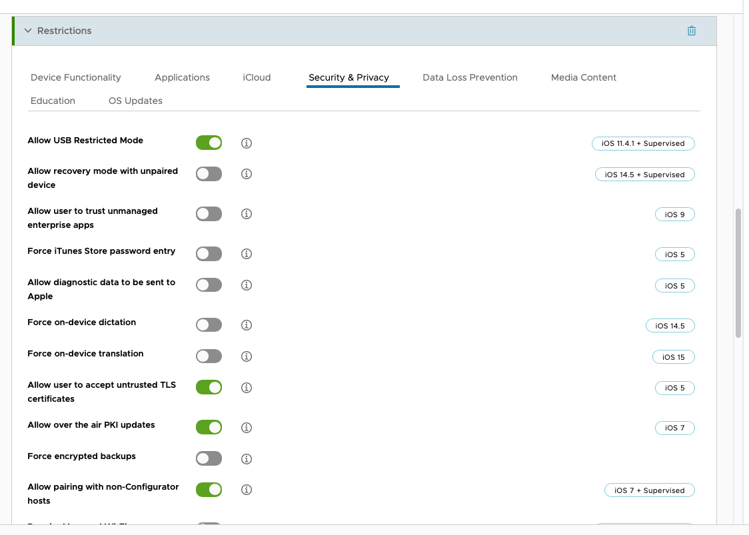Show info for Allow over the air PKI updates

tap(247, 428)
